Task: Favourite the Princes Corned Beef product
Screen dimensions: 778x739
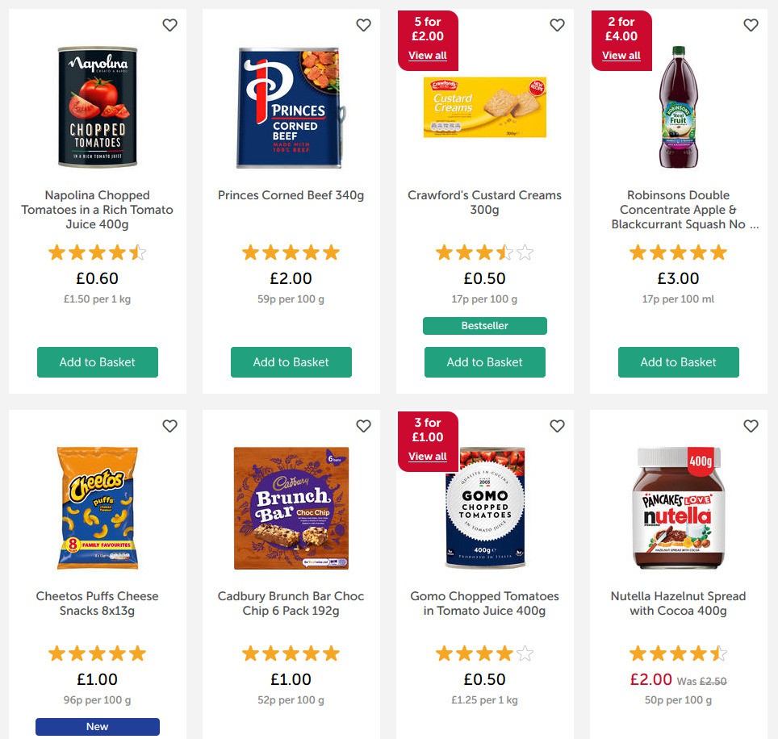Action: coord(363,25)
